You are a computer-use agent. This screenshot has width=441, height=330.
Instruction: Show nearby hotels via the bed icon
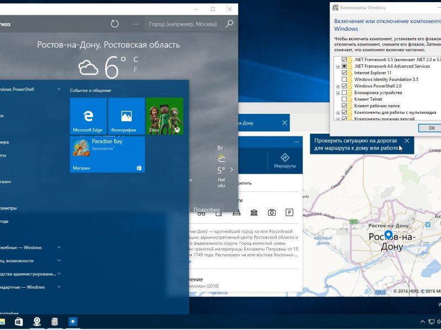[236, 213]
